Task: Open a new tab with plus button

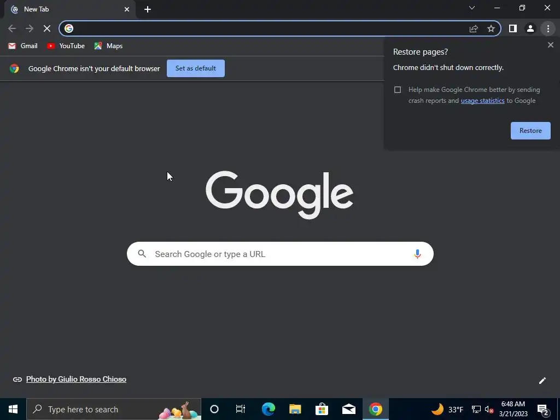Action: (148, 9)
